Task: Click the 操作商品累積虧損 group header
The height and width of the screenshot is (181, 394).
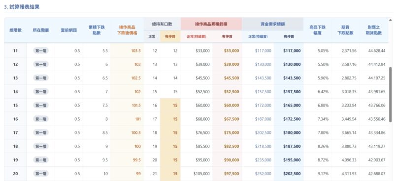Action: click(x=211, y=24)
